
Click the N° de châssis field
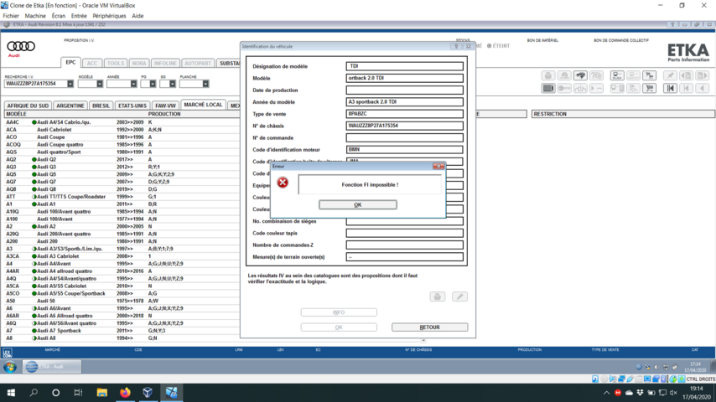point(405,126)
